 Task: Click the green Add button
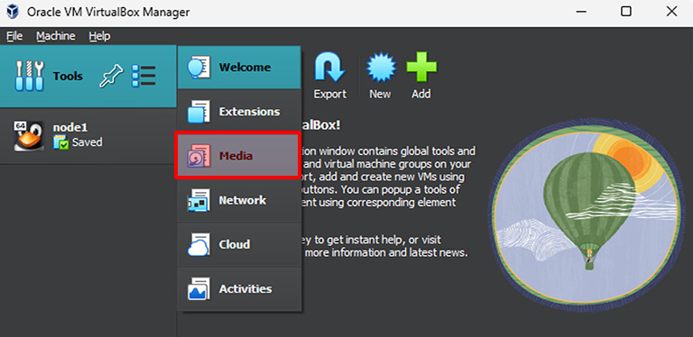coord(421,76)
